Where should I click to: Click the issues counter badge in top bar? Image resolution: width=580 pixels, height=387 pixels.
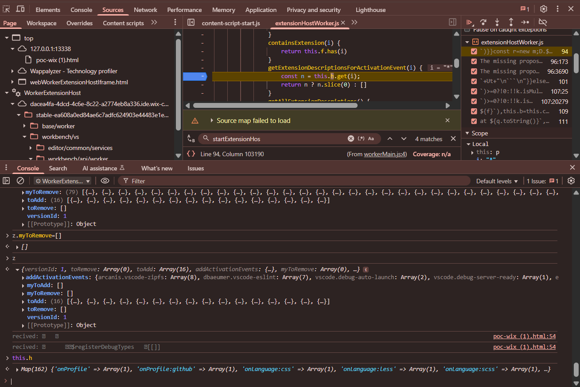[x=525, y=9]
